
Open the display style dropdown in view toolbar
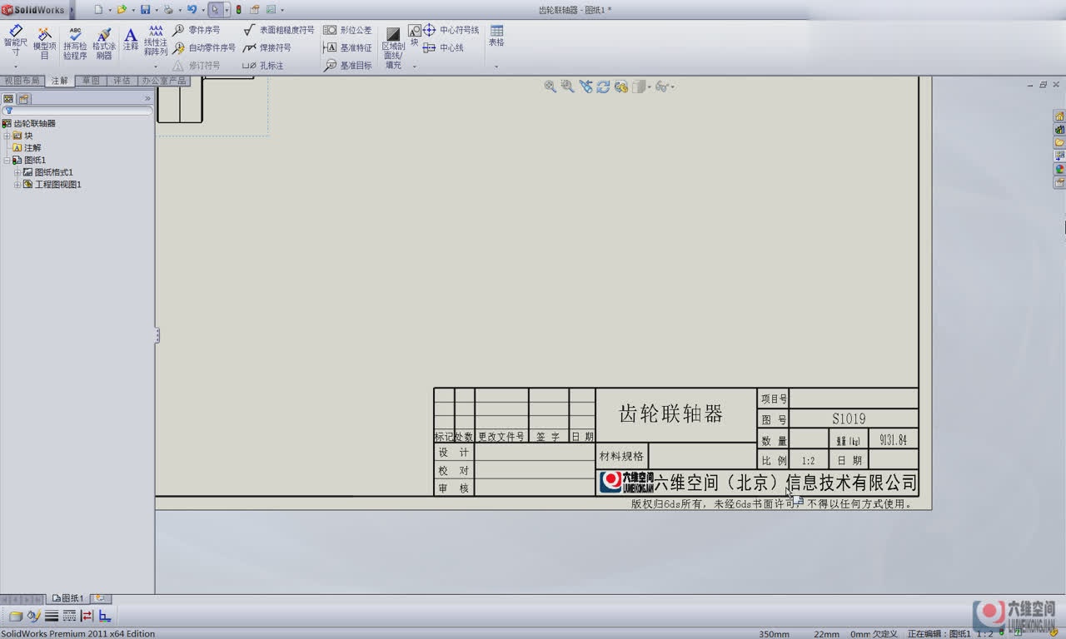point(648,87)
